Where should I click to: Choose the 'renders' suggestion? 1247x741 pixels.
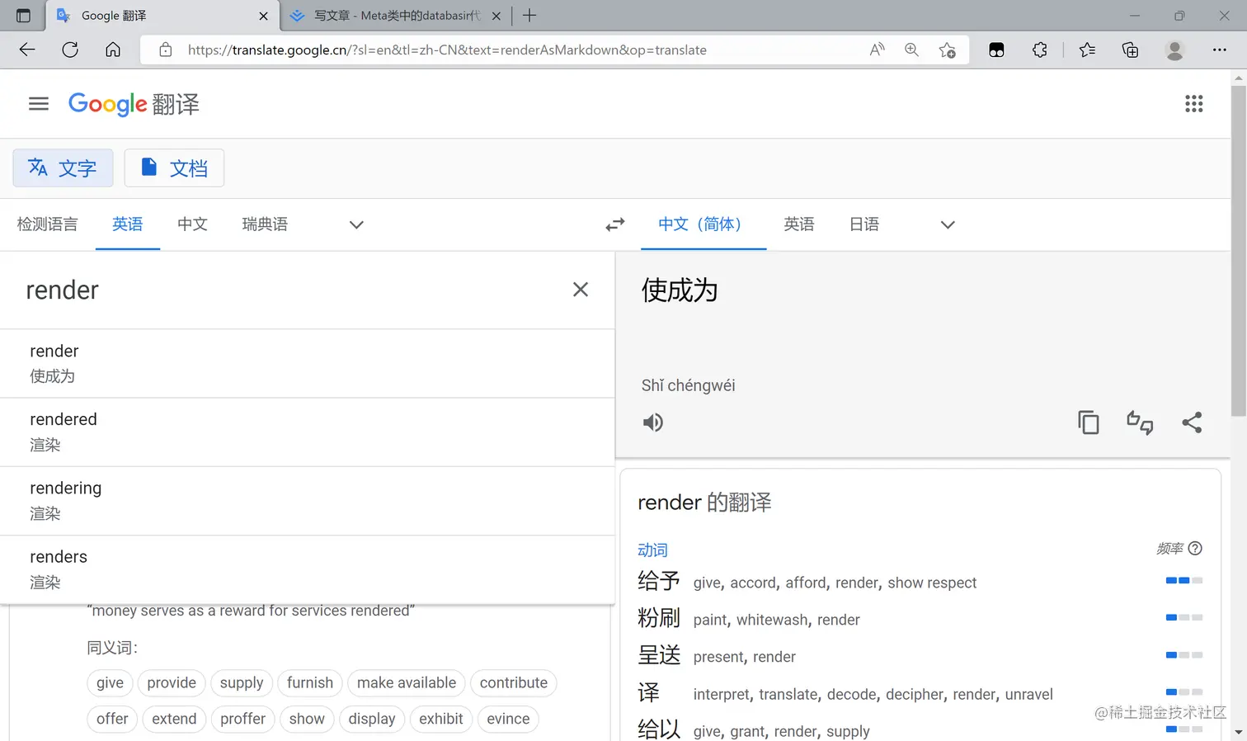click(x=307, y=569)
